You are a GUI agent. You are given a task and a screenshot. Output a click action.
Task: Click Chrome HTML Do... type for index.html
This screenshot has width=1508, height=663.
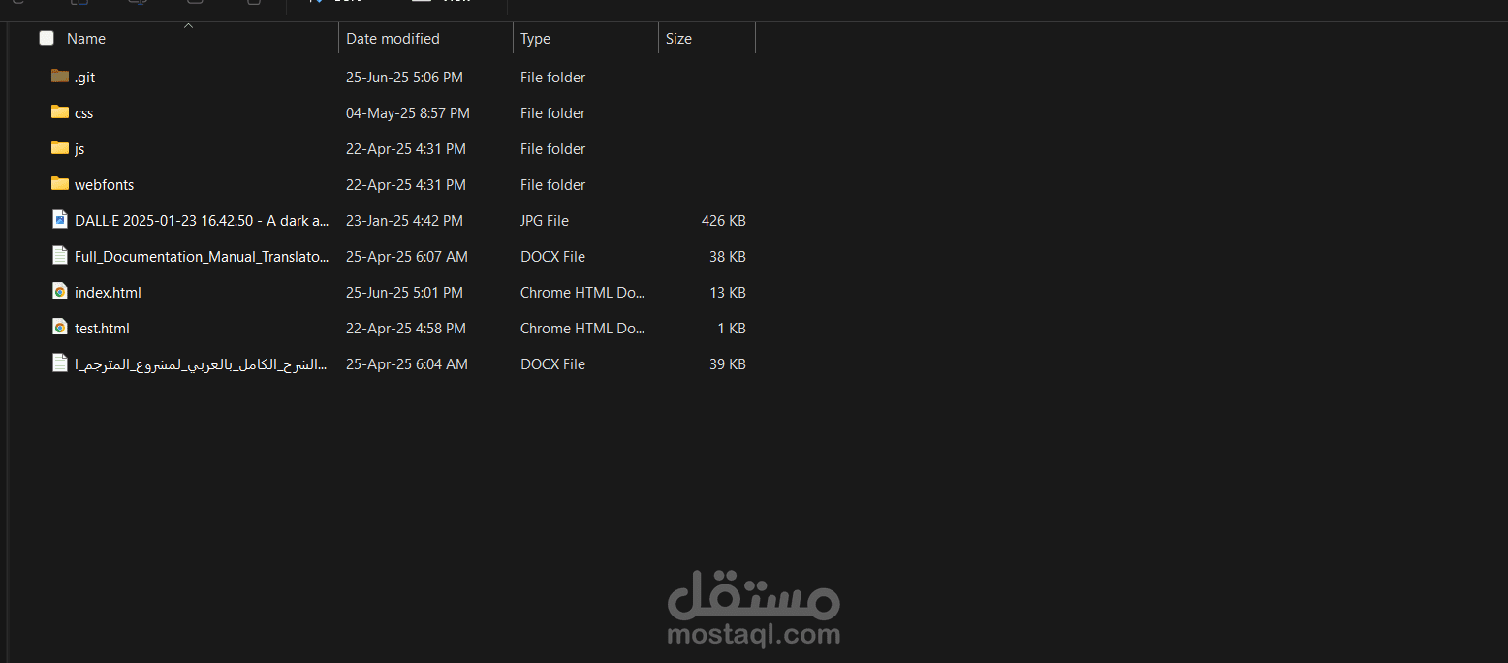(582, 293)
